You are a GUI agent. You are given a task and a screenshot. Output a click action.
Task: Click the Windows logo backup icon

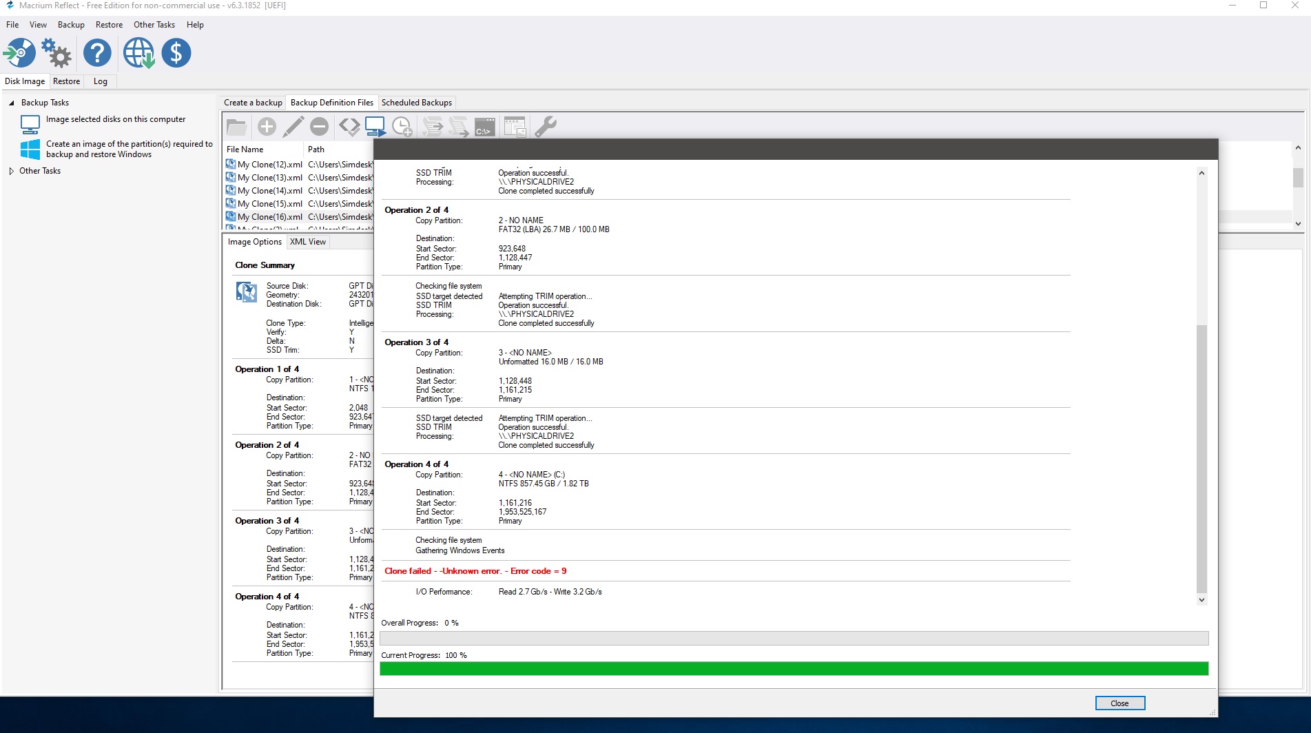tap(30, 149)
